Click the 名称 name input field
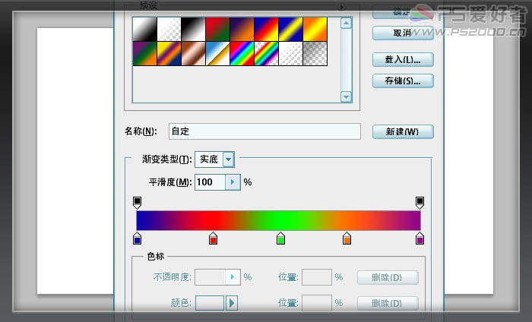532x322 pixels. coord(264,131)
